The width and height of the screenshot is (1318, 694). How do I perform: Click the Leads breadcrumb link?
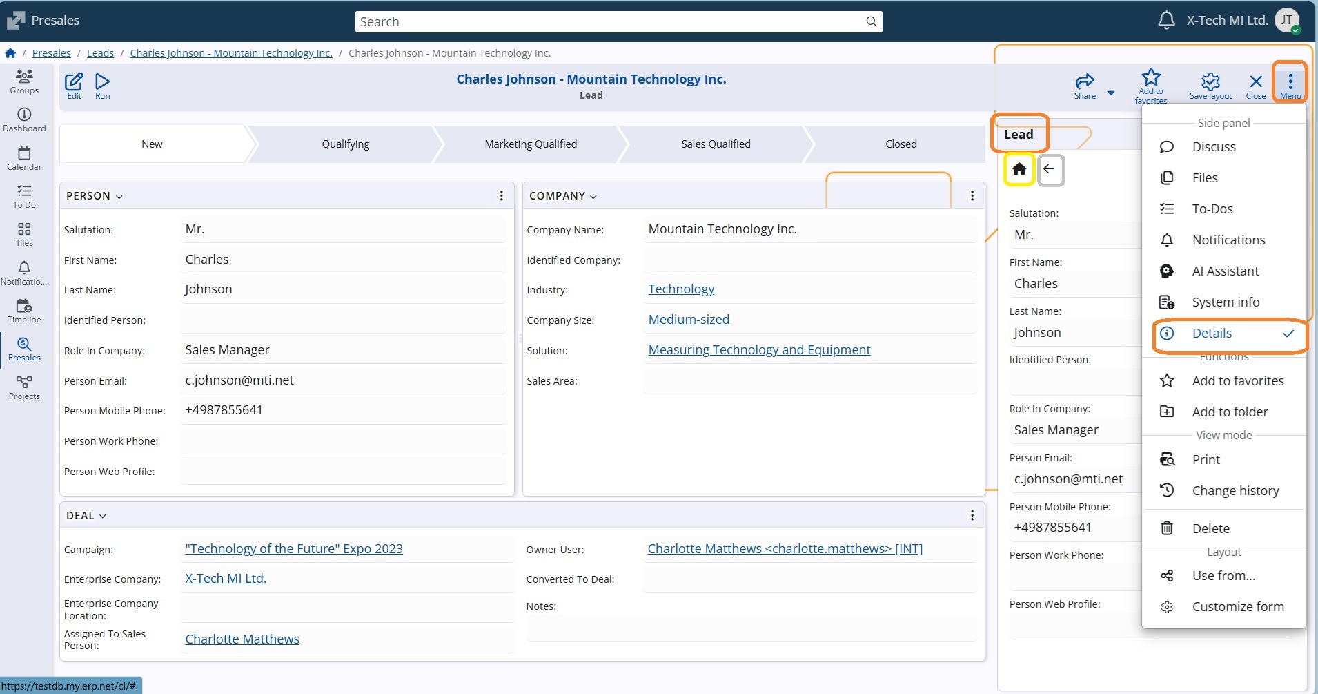[x=100, y=53]
